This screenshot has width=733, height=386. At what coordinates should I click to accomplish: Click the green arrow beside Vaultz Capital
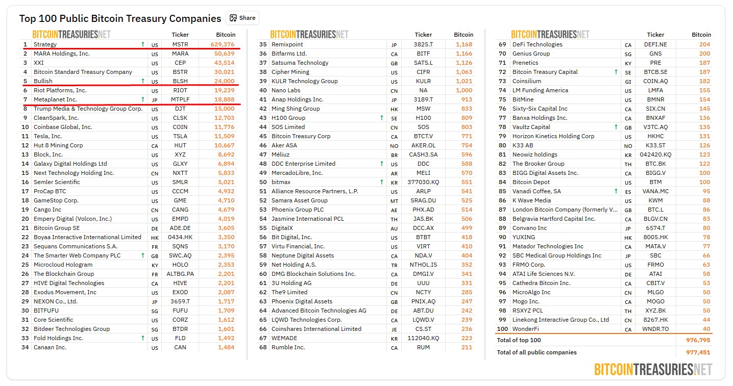pyautogui.click(x=616, y=127)
